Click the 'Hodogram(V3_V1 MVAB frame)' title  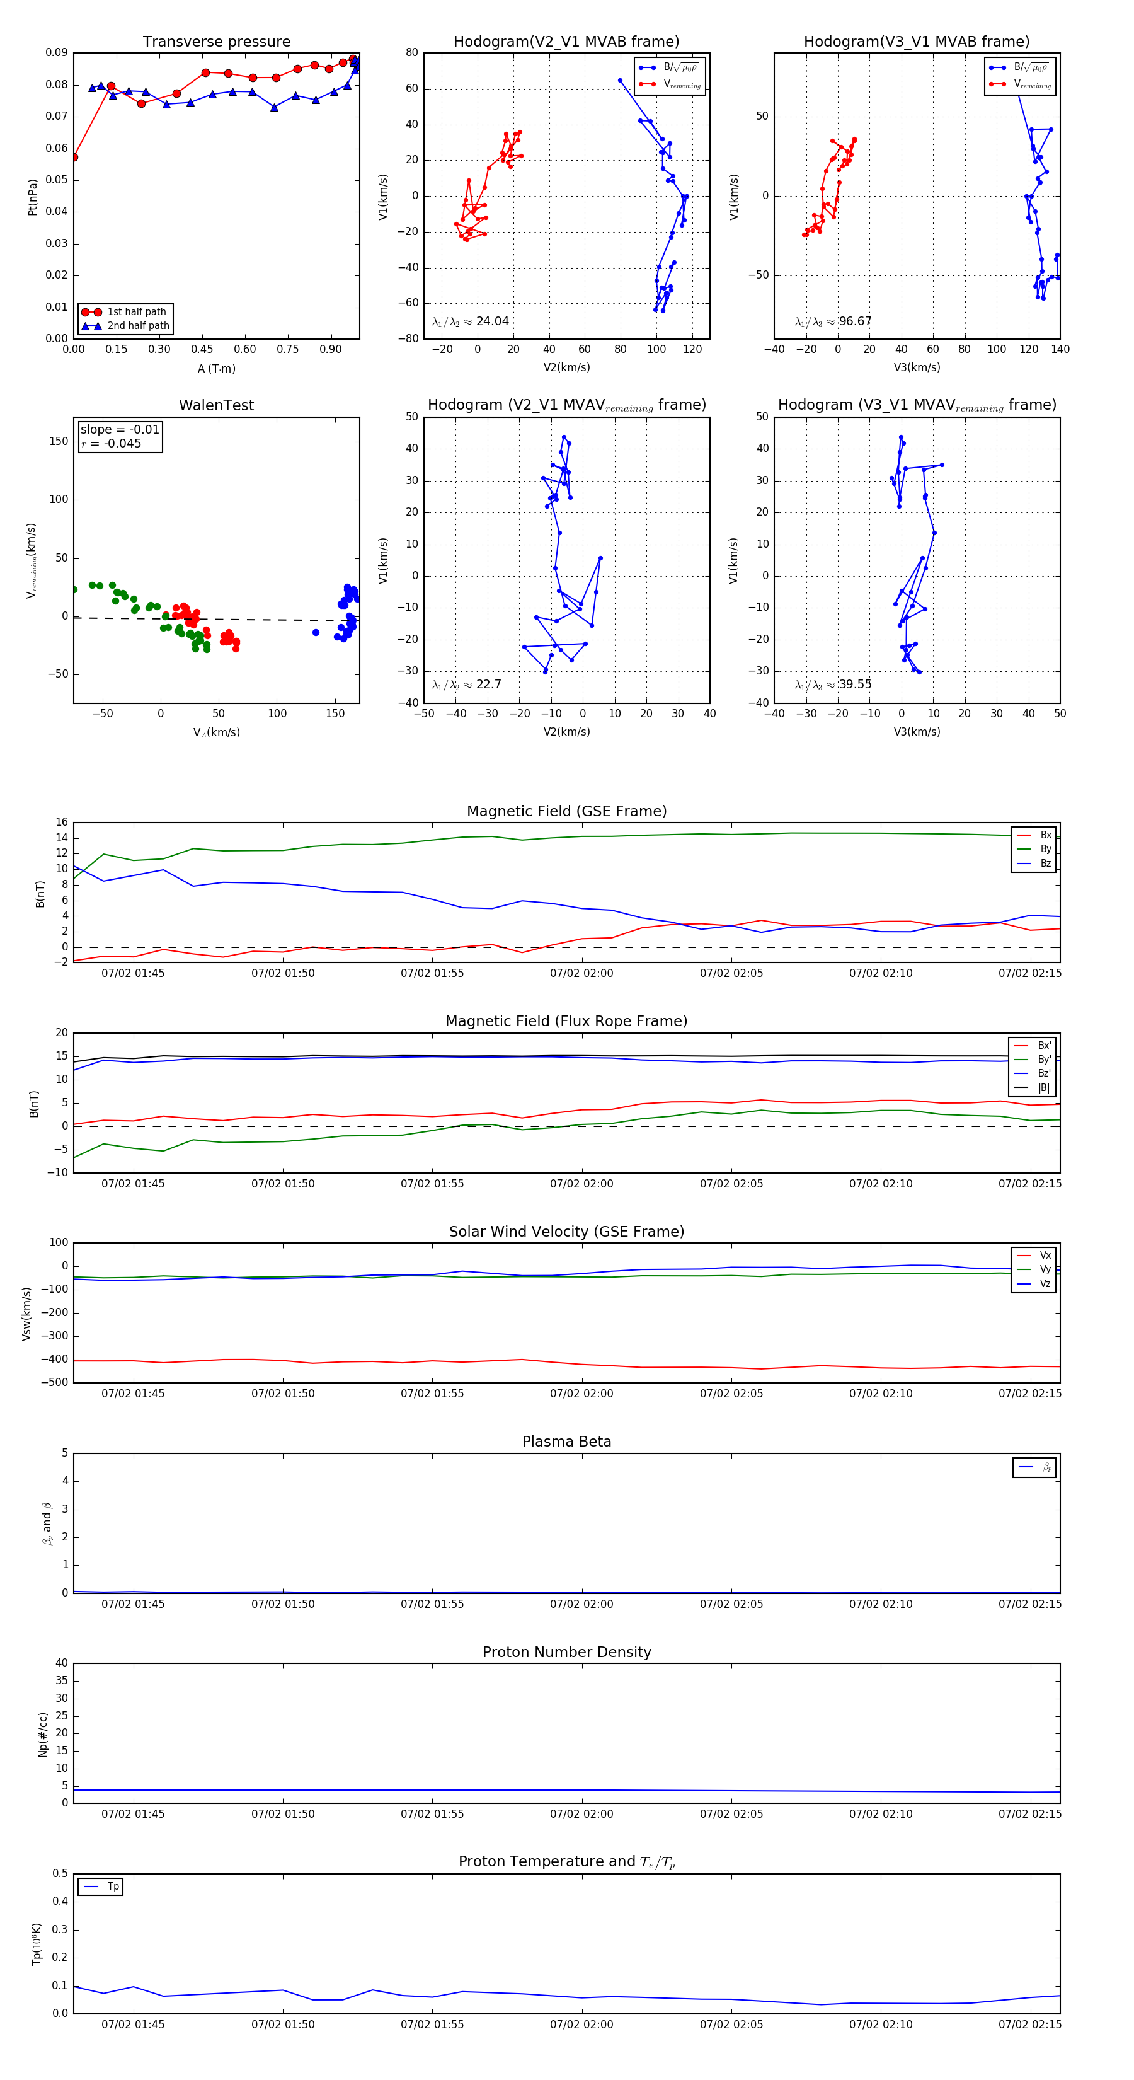(x=916, y=42)
